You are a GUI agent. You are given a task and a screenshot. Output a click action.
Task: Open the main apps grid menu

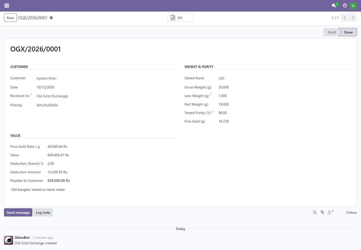point(7,5)
